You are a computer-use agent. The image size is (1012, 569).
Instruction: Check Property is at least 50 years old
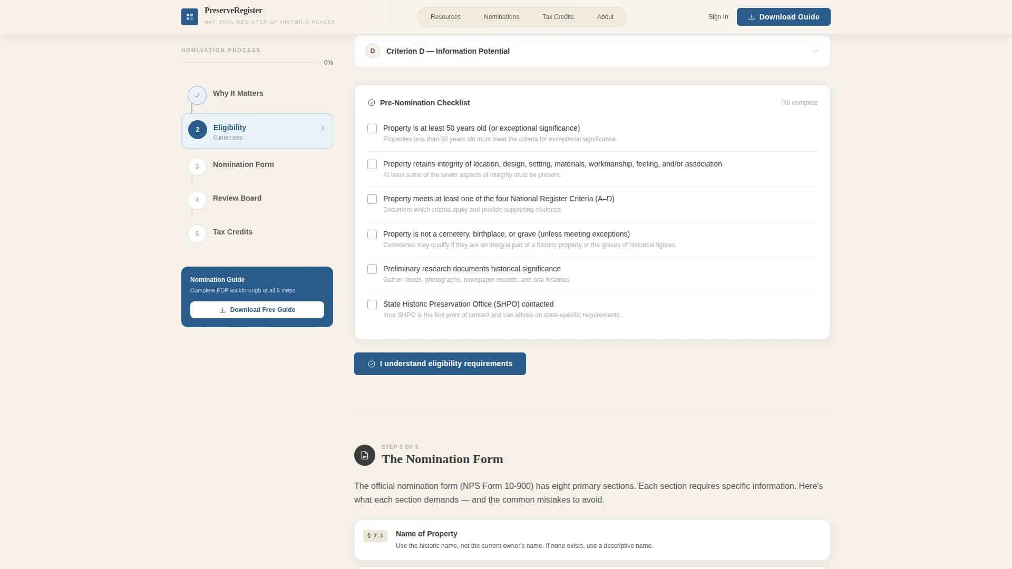coord(372,129)
